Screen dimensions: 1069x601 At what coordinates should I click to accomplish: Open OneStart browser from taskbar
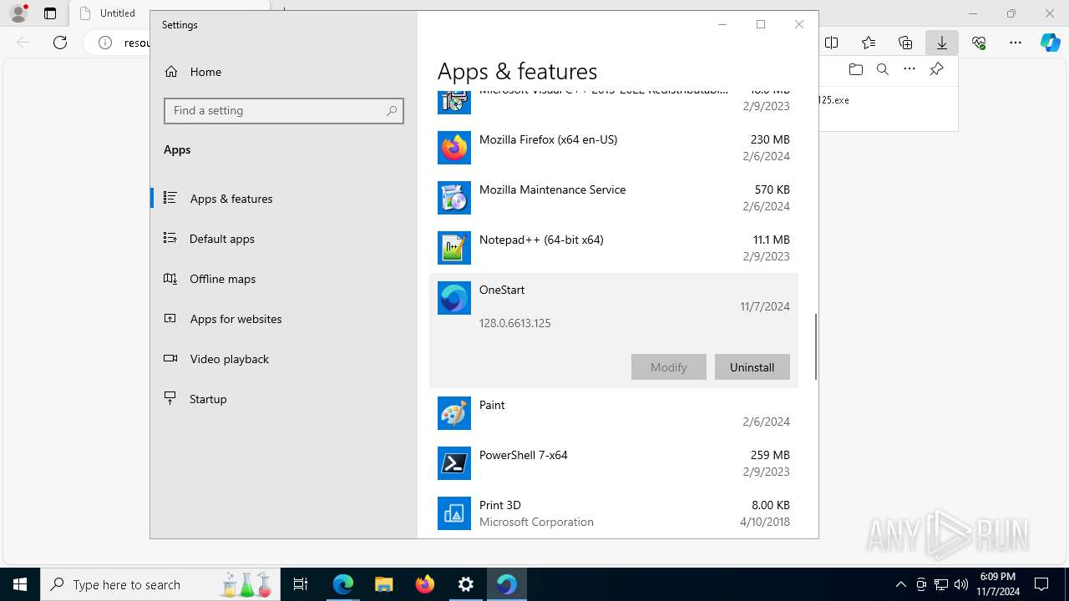(x=507, y=584)
